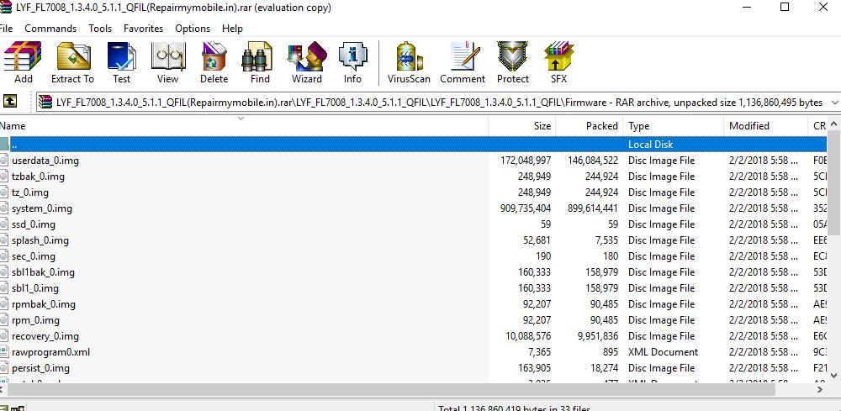The width and height of the screenshot is (841, 411).
Task: Click the Add archive toolbar icon
Action: [23, 63]
